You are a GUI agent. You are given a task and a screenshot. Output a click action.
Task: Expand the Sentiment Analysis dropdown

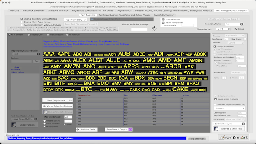pyautogui.click(x=229, y=124)
